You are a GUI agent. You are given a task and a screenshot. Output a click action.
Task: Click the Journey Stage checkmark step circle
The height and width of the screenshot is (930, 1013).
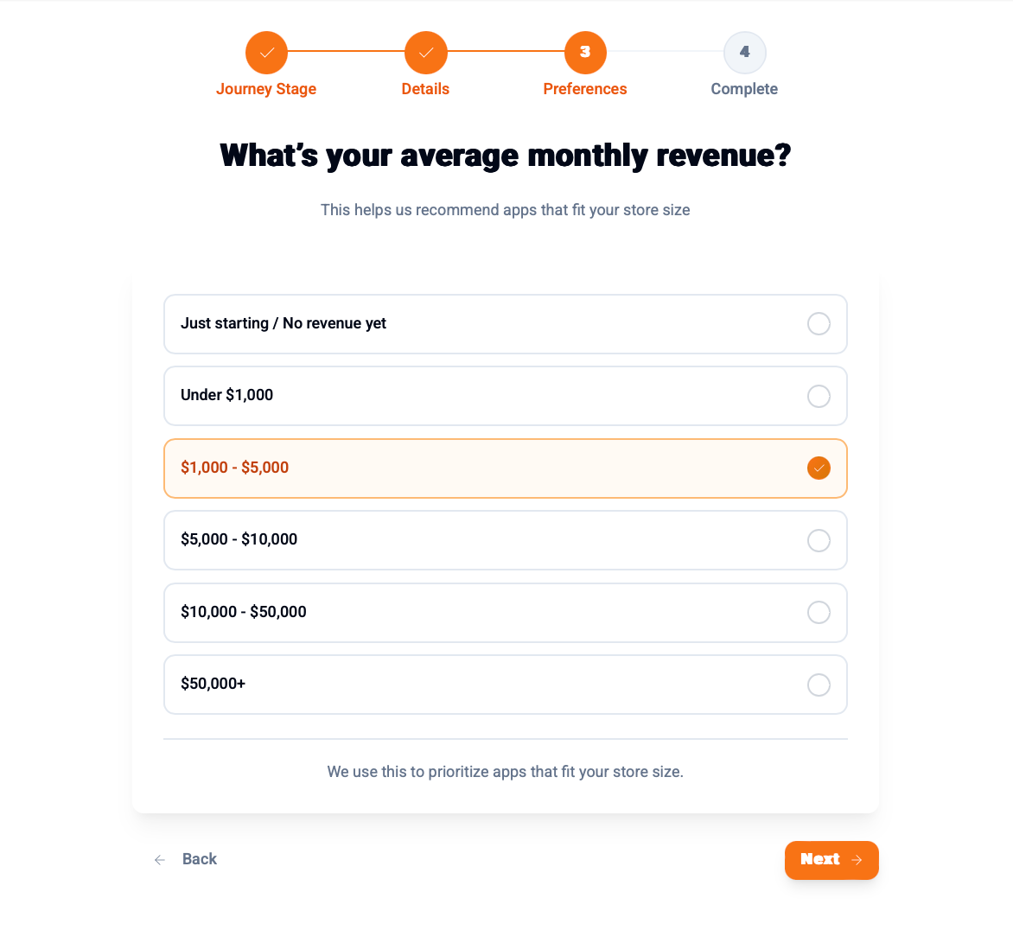pyautogui.click(x=266, y=53)
